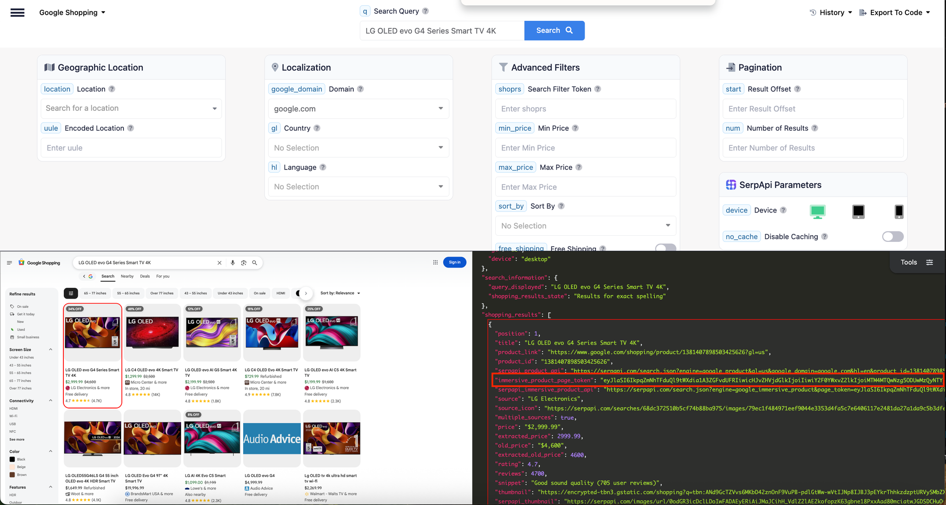946x505 pixels.
Task: Select the desktop device option
Action: point(817,211)
